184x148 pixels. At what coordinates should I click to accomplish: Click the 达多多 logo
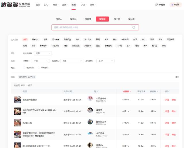click(x=16, y=5)
